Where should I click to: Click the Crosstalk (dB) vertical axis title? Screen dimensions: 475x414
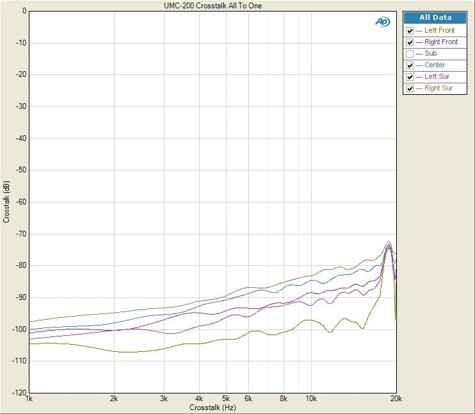(6, 202)
